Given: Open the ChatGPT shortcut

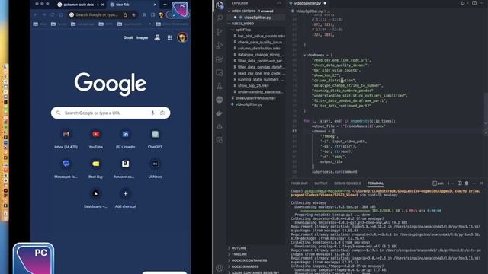Looking at the screenshot, I should [x=155, y=139].
